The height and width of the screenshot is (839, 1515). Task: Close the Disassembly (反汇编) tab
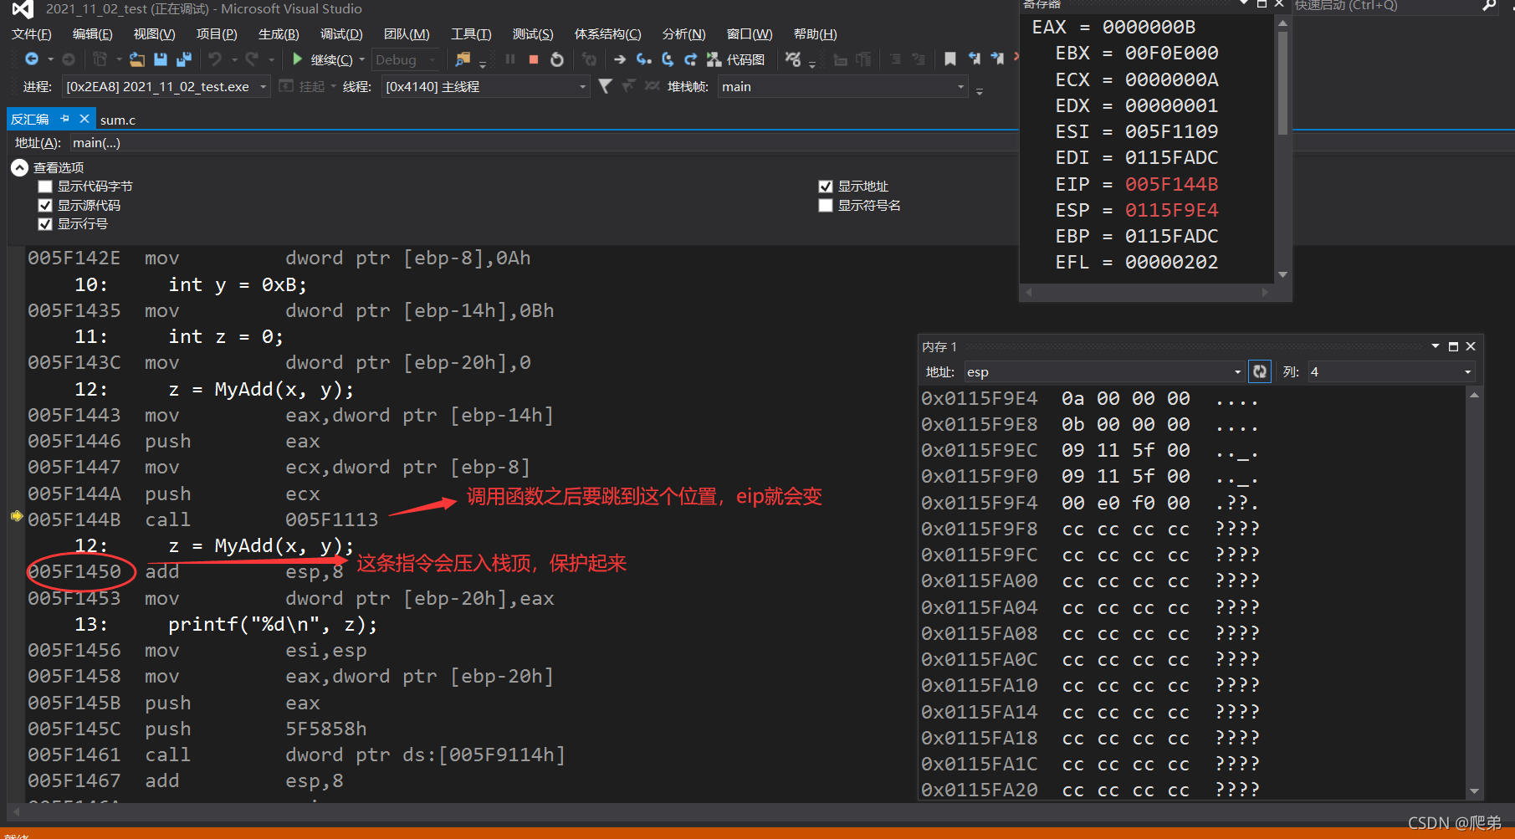[84, 119]
